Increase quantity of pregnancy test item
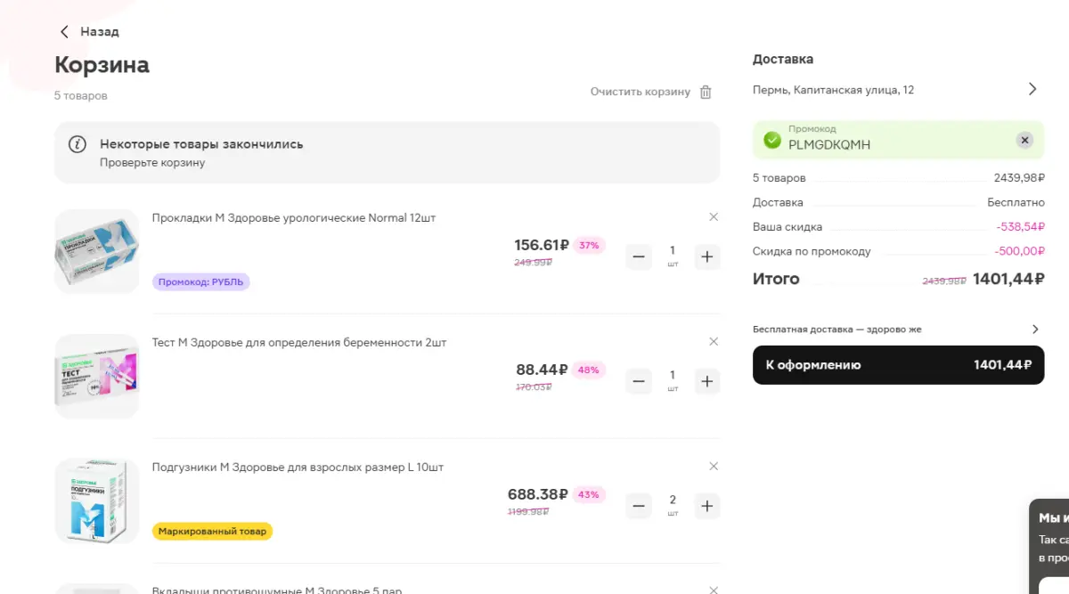Screen dimensions: 1069x594 tap(706, 382)
